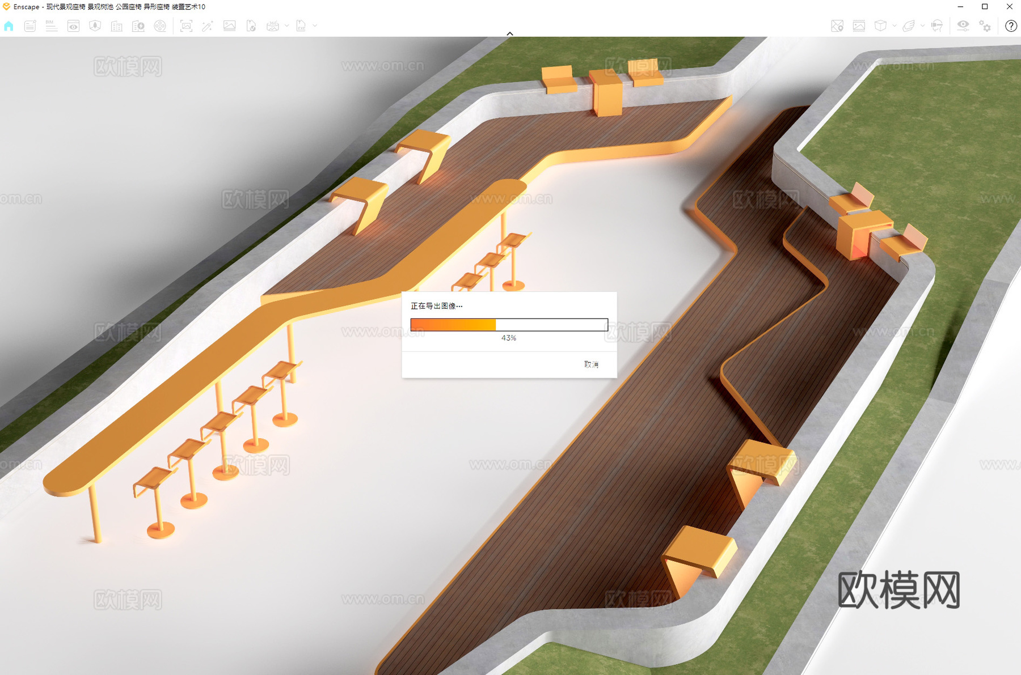Enable the VR headset icon
The height and width of the screenshot is (675, 1021).
(x=937, y=26)
